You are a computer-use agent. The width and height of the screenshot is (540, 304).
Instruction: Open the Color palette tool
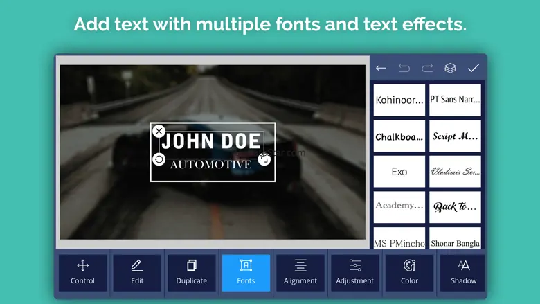(409, 273)
